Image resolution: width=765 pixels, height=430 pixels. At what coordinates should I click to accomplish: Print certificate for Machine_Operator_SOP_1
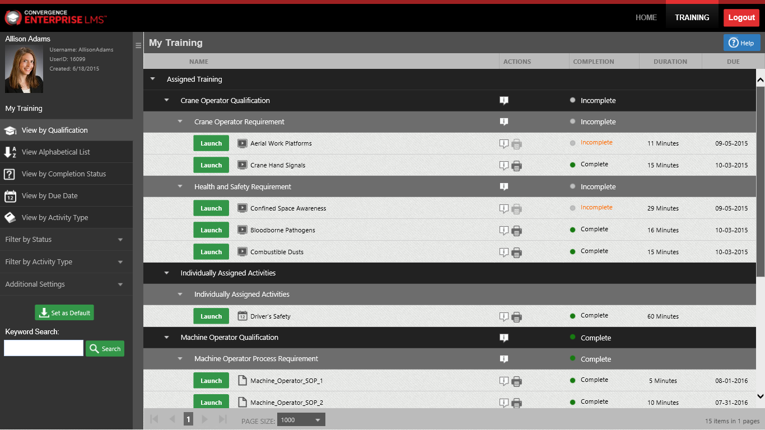[x=517, y=381]
